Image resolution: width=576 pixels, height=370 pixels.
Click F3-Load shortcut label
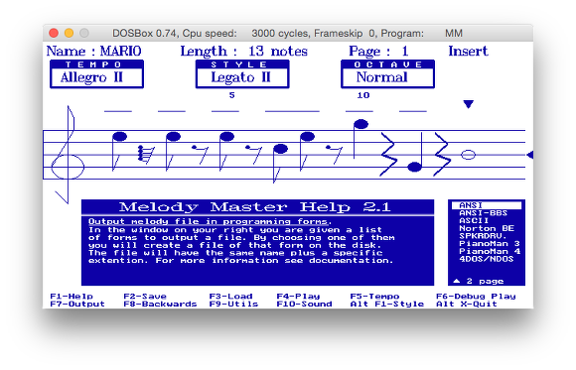tap(230, 297)
